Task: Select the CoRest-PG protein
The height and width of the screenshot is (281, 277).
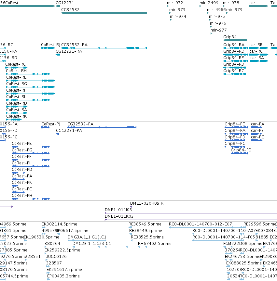Action: (x=31, y=153)
